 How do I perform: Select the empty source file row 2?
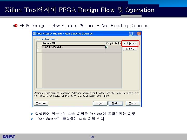(x=74, y=51)
